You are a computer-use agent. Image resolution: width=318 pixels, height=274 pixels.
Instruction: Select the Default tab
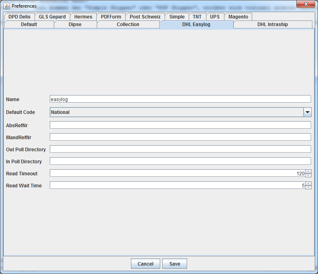(x=29, y=24)
